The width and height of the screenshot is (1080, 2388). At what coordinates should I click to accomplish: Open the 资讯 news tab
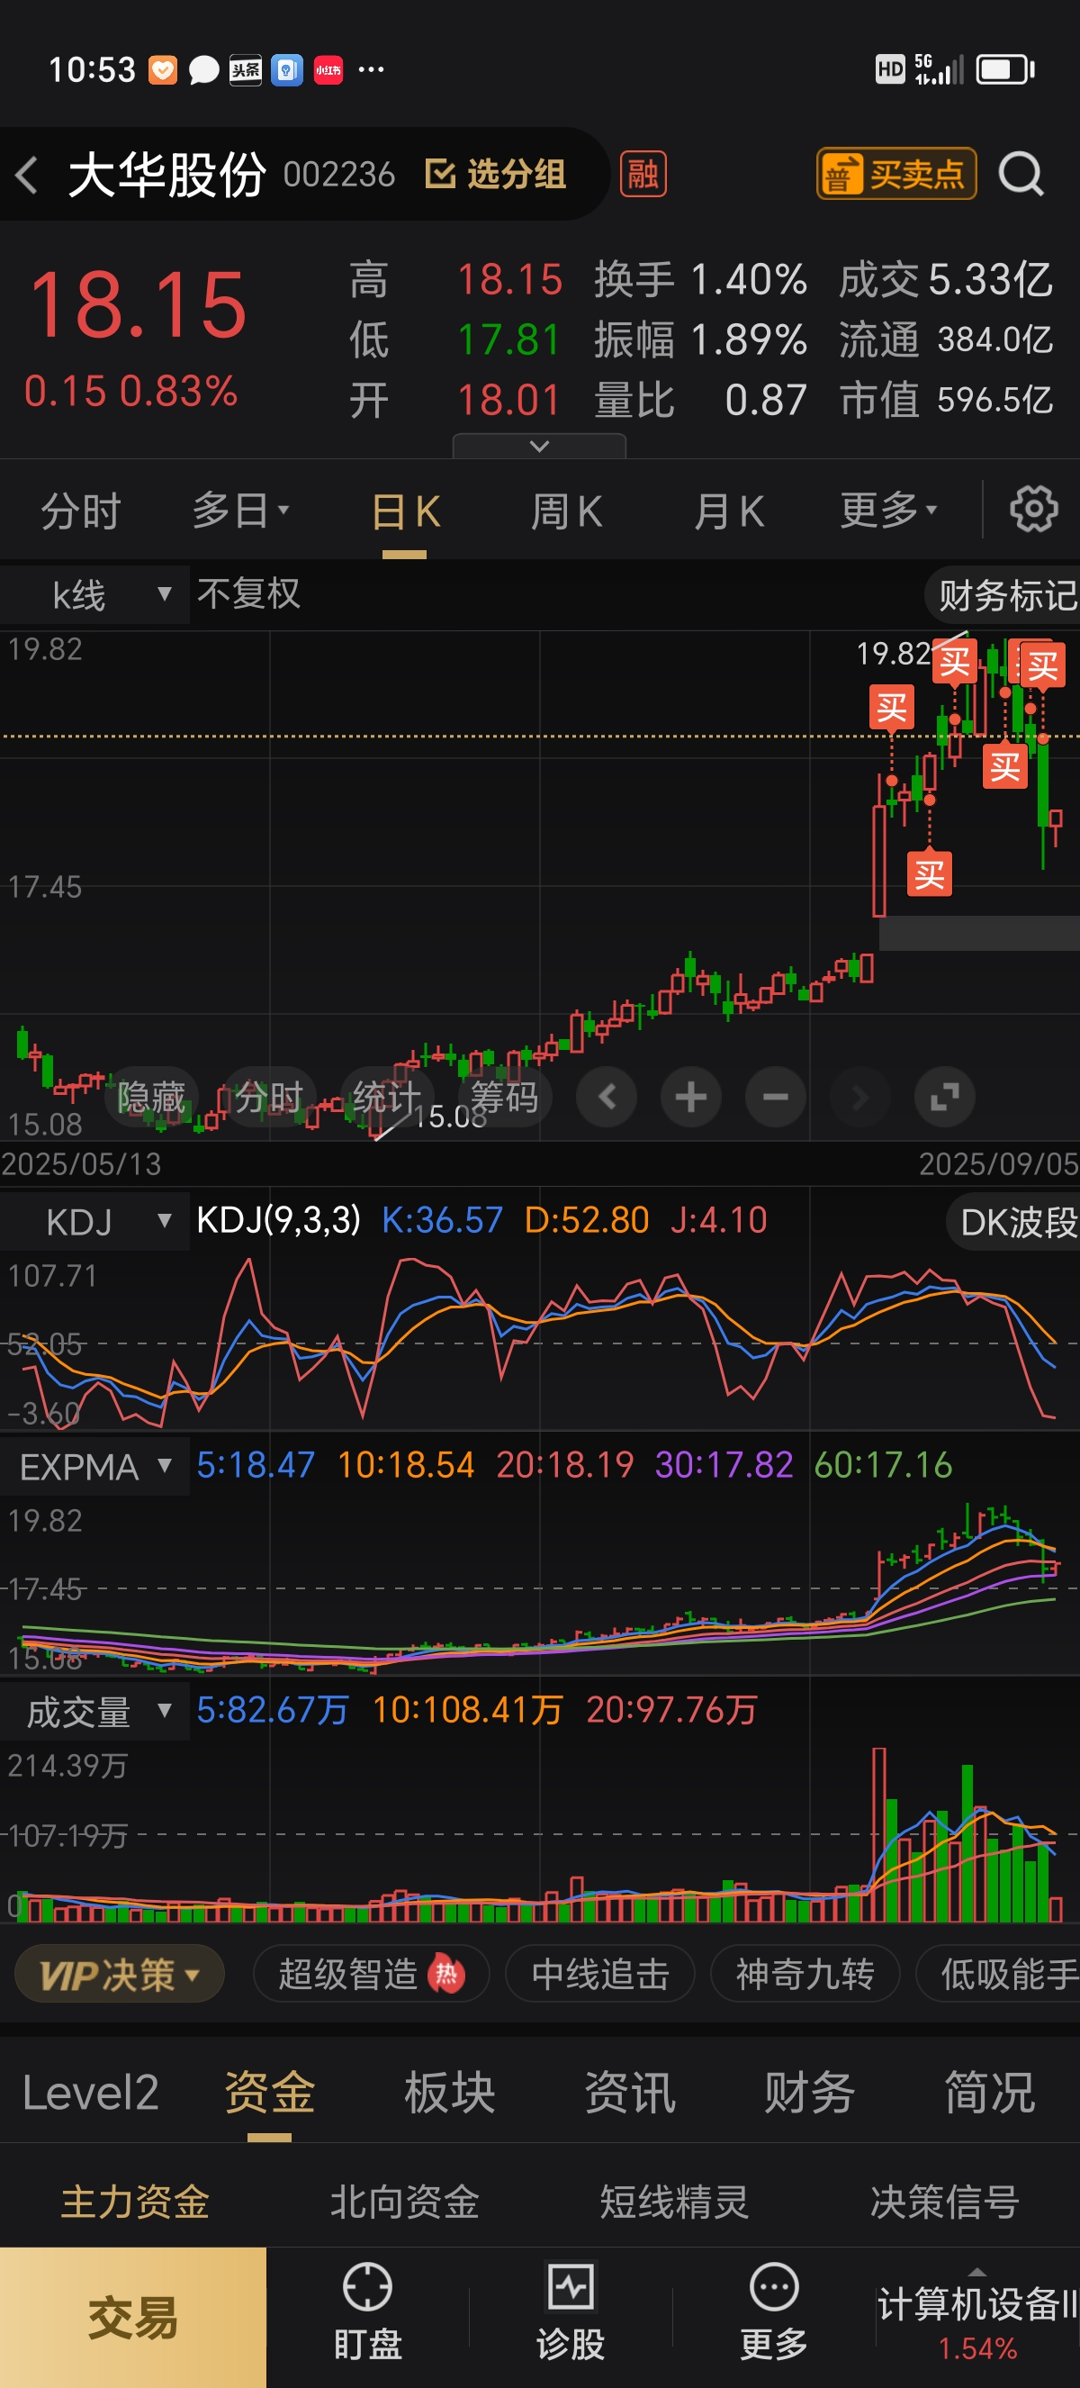point(630,2094)
